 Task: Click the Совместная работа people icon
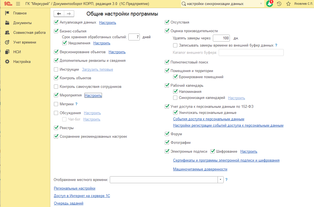coord(7,32)
